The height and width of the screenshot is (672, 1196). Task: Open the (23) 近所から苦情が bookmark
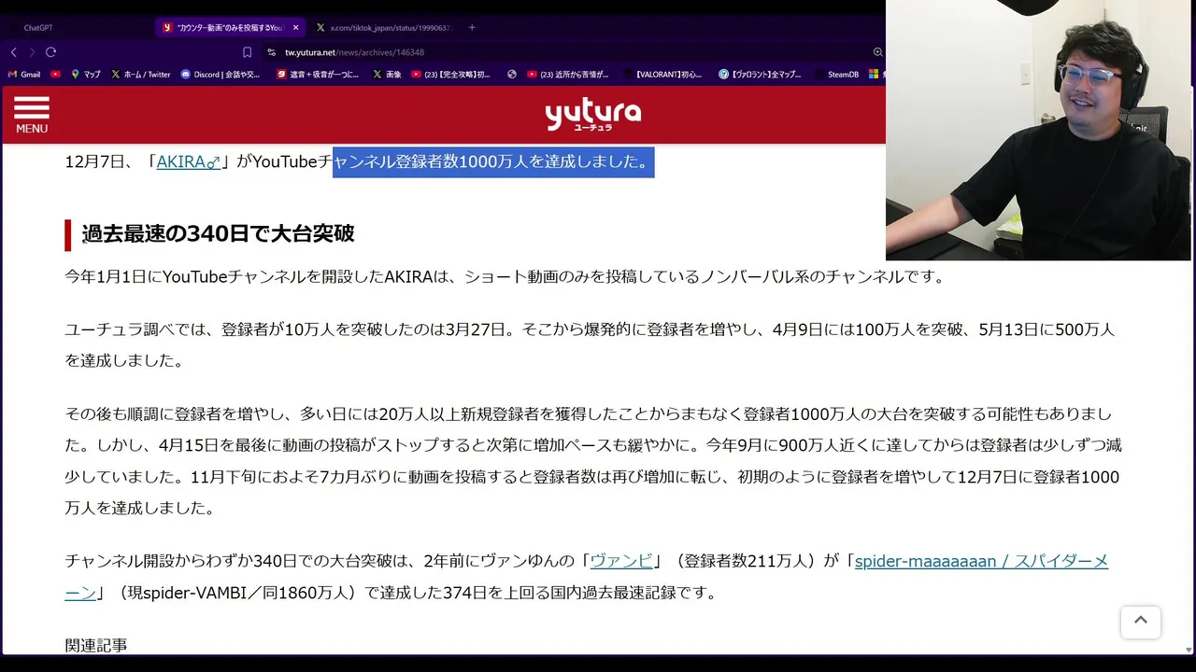567,75
